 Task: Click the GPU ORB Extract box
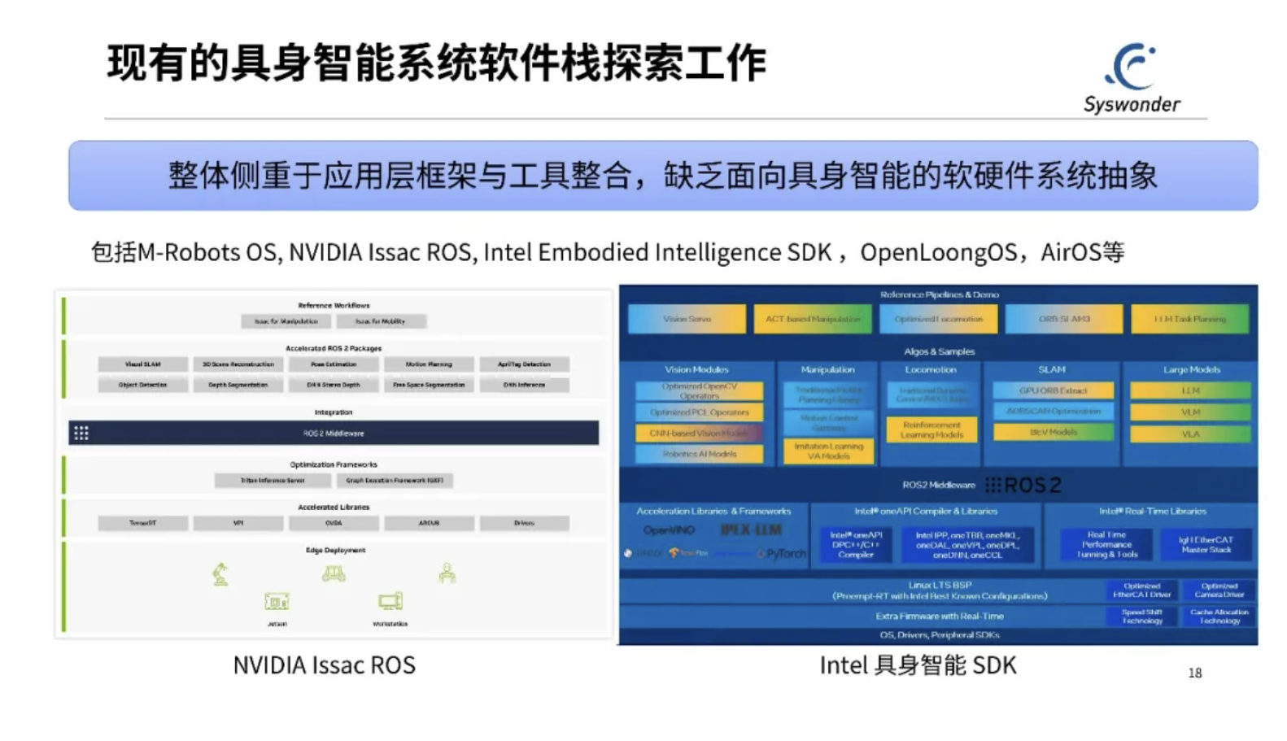pos(1053,391)
